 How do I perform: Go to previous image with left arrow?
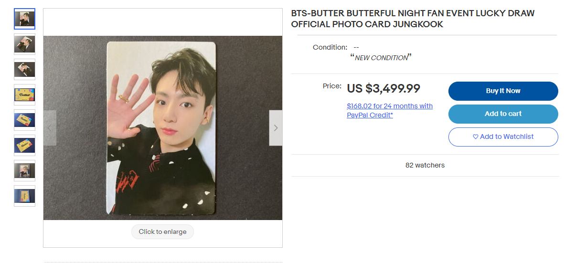50,128
